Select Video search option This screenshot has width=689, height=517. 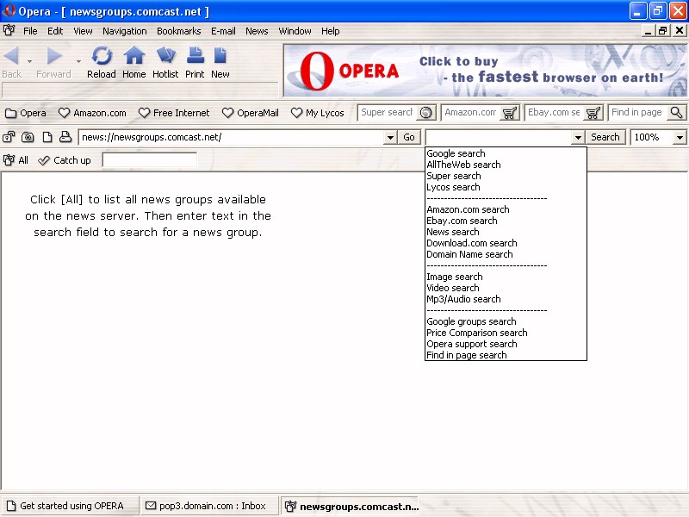506,288
